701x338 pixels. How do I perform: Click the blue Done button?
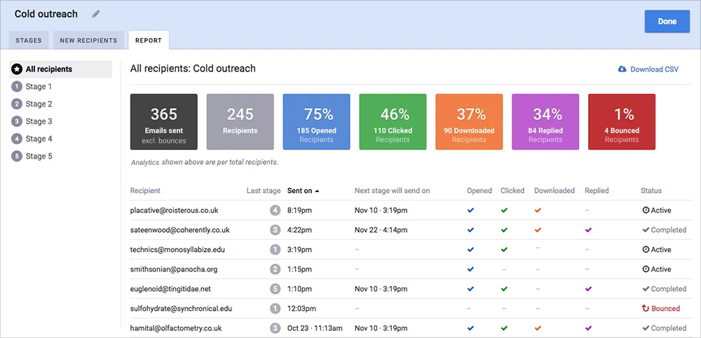[667, 22]
